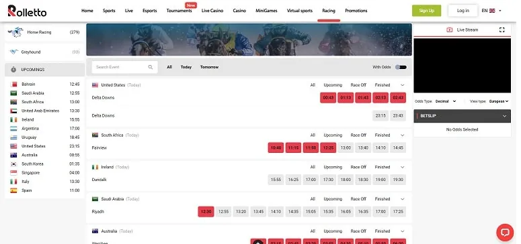Viewport: 521px width, 244px height.
Task: Collapse the United States race section
Action: pyautogui.click(x=403, y=85)
